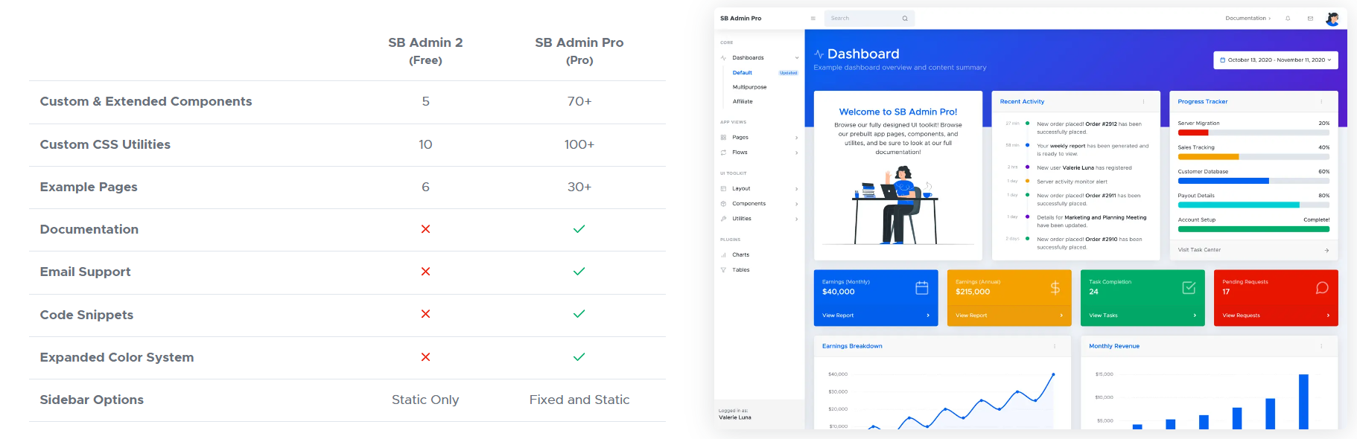
Task: Open Earnings Breakdown three-dot options
Action: click(1054, 346)
